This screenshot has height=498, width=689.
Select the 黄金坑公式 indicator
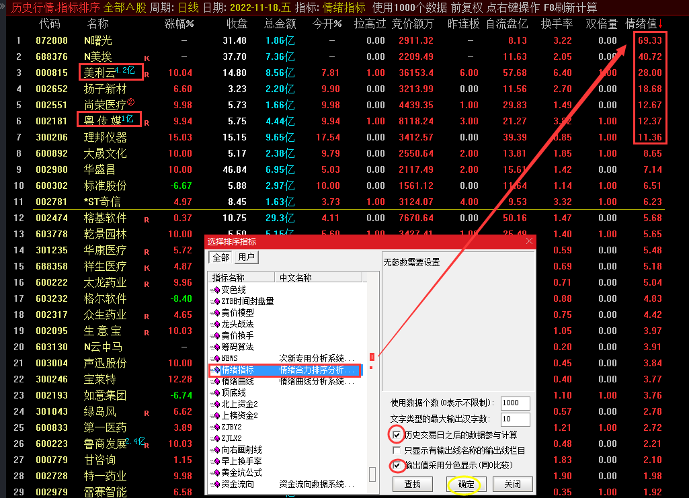[241, 472]
